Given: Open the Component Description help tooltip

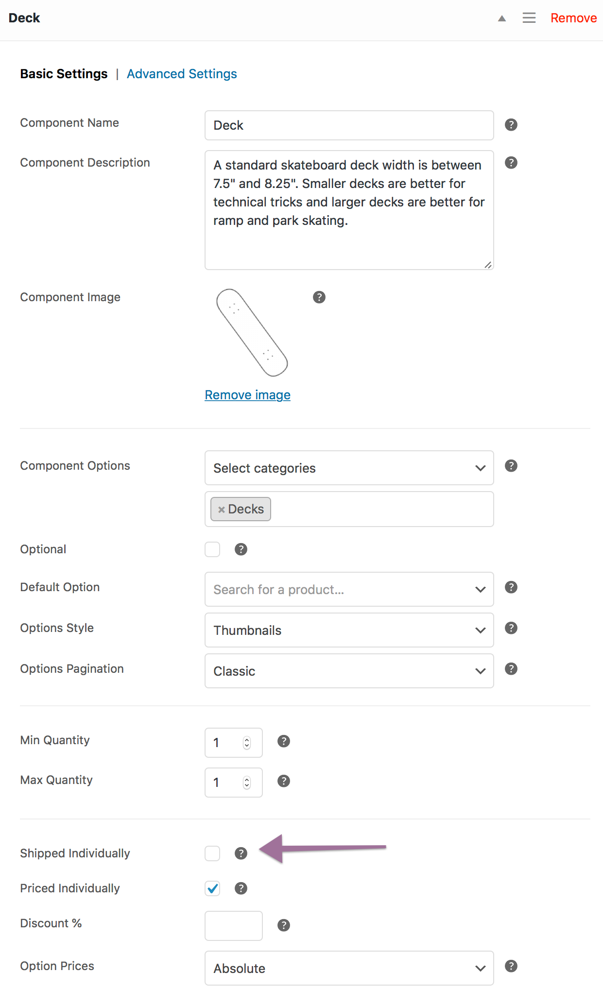Looking at the screenshot, I should pyautogui.click(x=511, y=162).
